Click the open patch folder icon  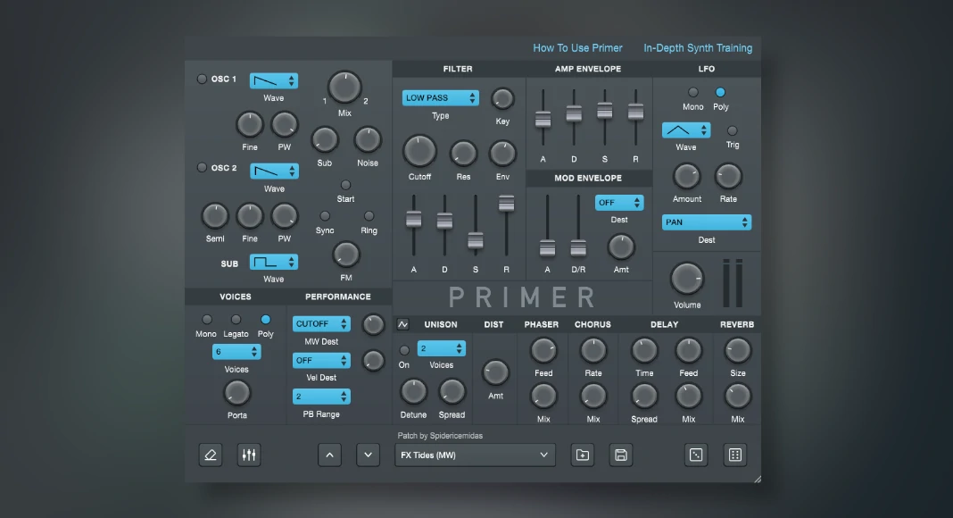[x=582, y=455]
